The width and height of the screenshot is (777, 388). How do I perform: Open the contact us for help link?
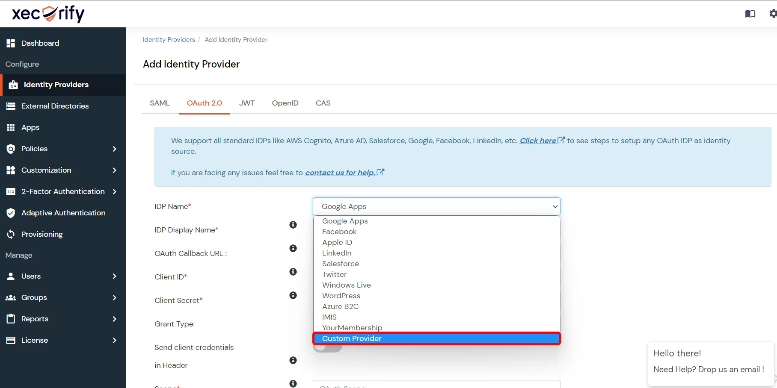344,173
